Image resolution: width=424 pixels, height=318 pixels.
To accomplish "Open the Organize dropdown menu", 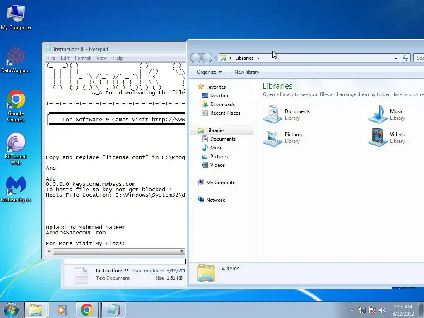I will point(209,72).
